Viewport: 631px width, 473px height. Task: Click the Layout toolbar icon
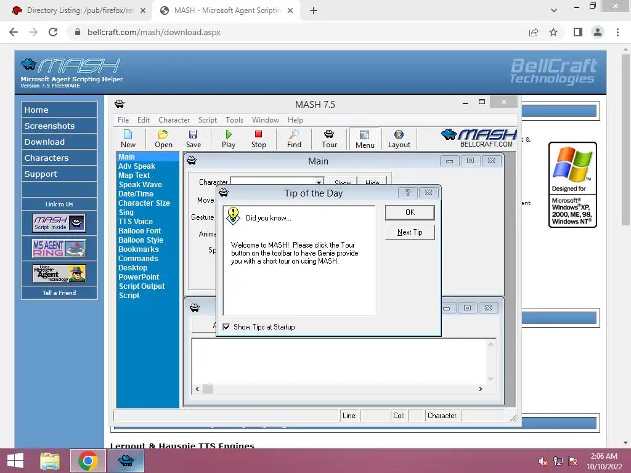coord(399,139)
